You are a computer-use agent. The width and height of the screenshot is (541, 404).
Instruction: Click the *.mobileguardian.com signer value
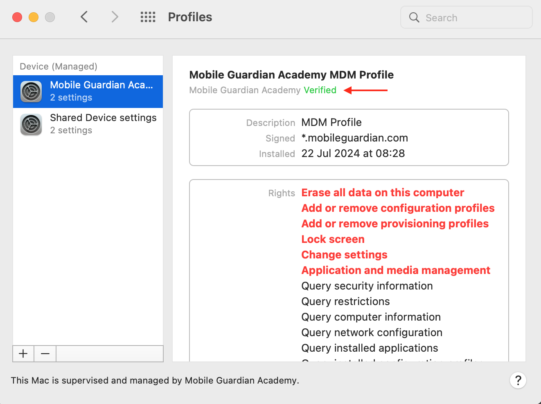point(355,138)
